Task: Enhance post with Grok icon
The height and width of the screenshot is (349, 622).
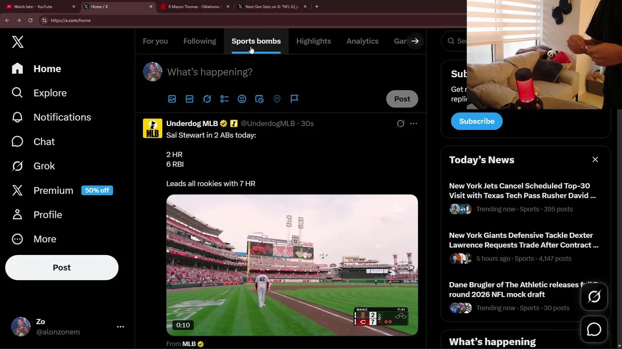Action: pos(207,99)
